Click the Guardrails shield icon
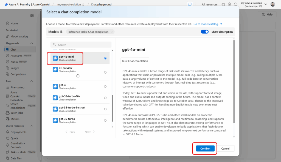281x162 pixels. pos(7,145)
